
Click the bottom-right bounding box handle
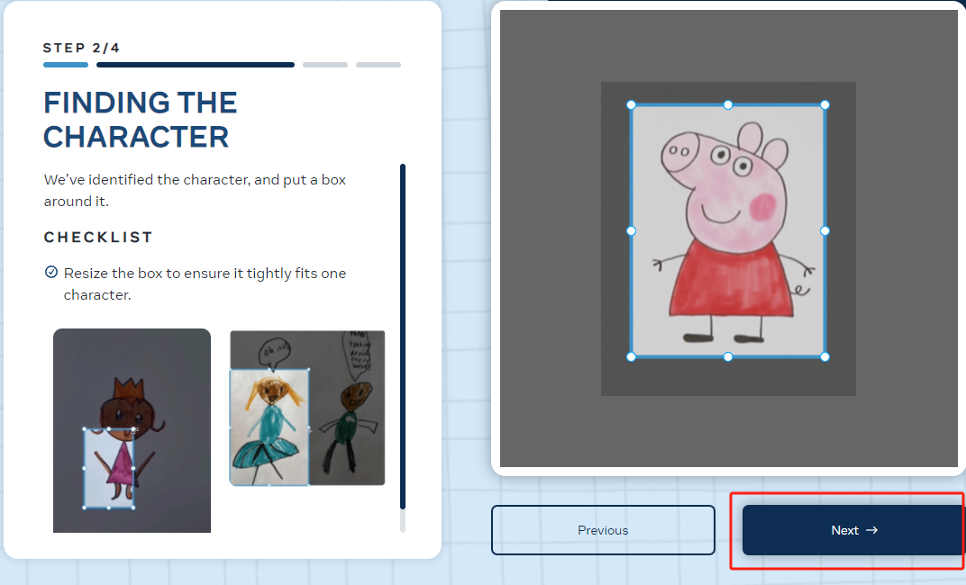point(825,356)
